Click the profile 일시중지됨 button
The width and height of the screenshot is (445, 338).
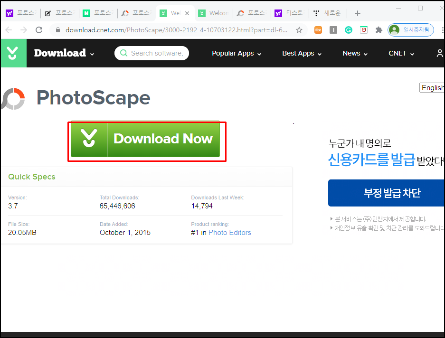coord(410,30)
